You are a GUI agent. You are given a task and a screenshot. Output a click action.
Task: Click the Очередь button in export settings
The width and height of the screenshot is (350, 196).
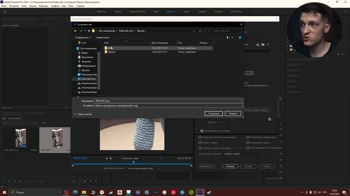click(230, 166)
